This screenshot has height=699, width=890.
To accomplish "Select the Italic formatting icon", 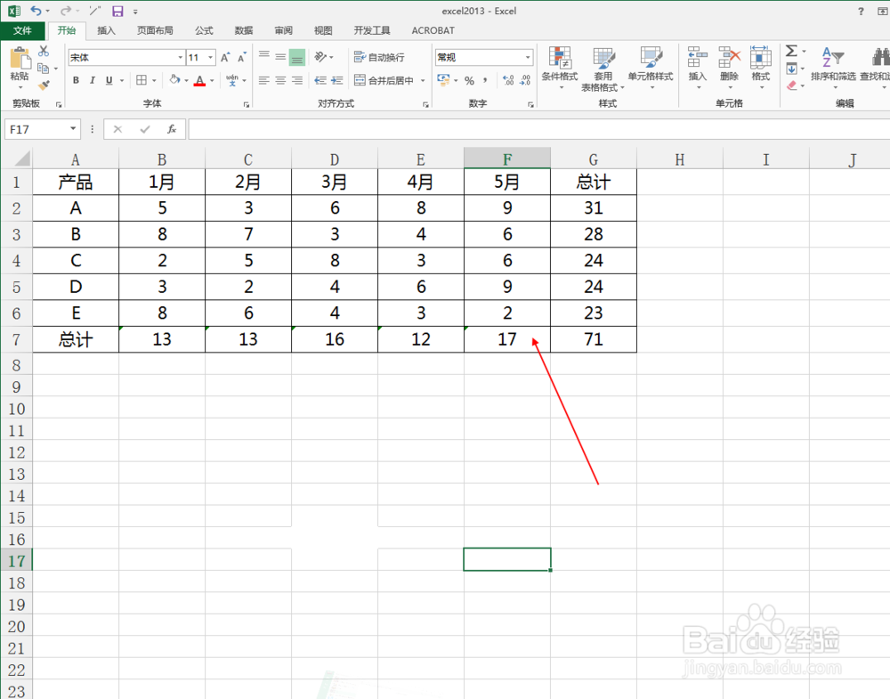I will (x=93, y=80).
